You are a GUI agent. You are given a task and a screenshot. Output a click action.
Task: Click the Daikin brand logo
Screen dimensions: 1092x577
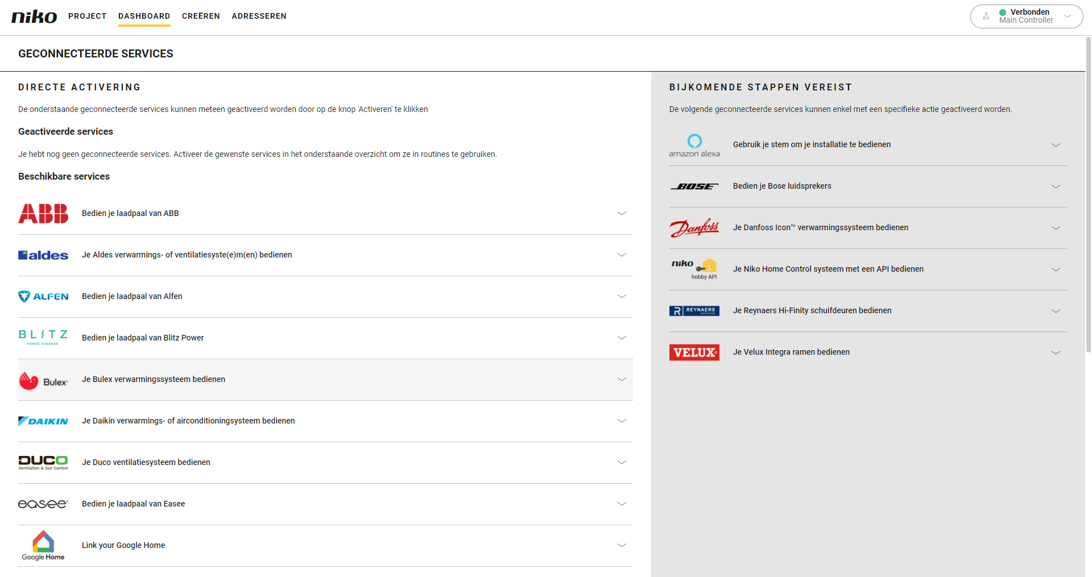pos(43,421)
